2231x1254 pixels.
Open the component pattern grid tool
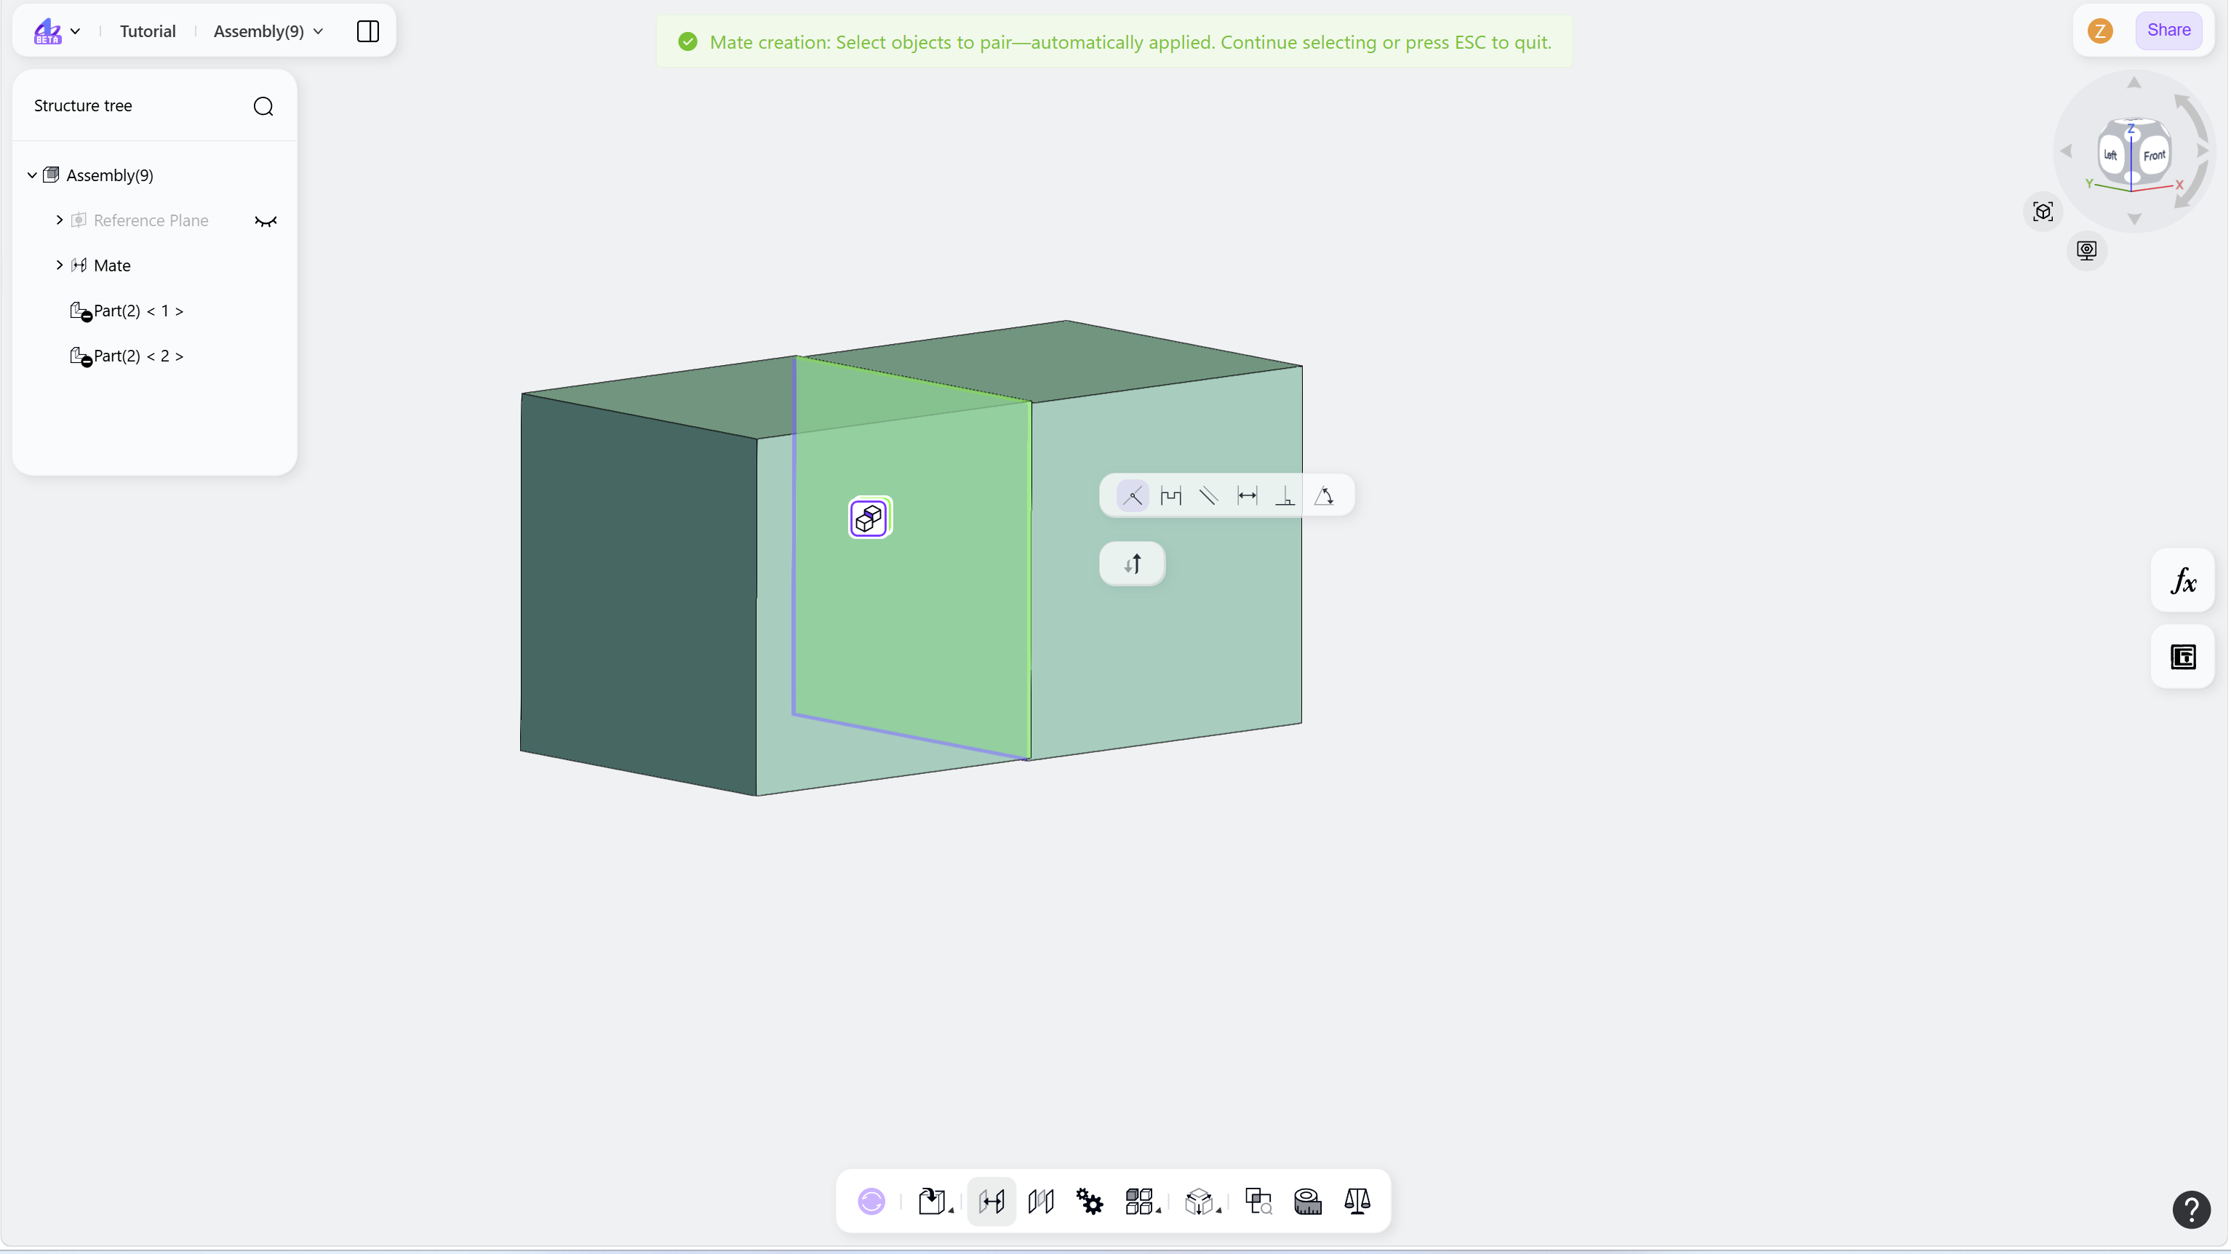pyautogui.click(x=1142, y=1201)
